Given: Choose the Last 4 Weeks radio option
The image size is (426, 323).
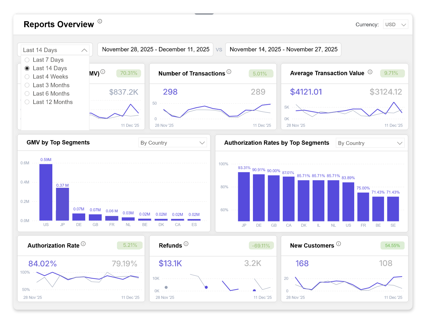Looking at the screenshot, I should point(27,77).
